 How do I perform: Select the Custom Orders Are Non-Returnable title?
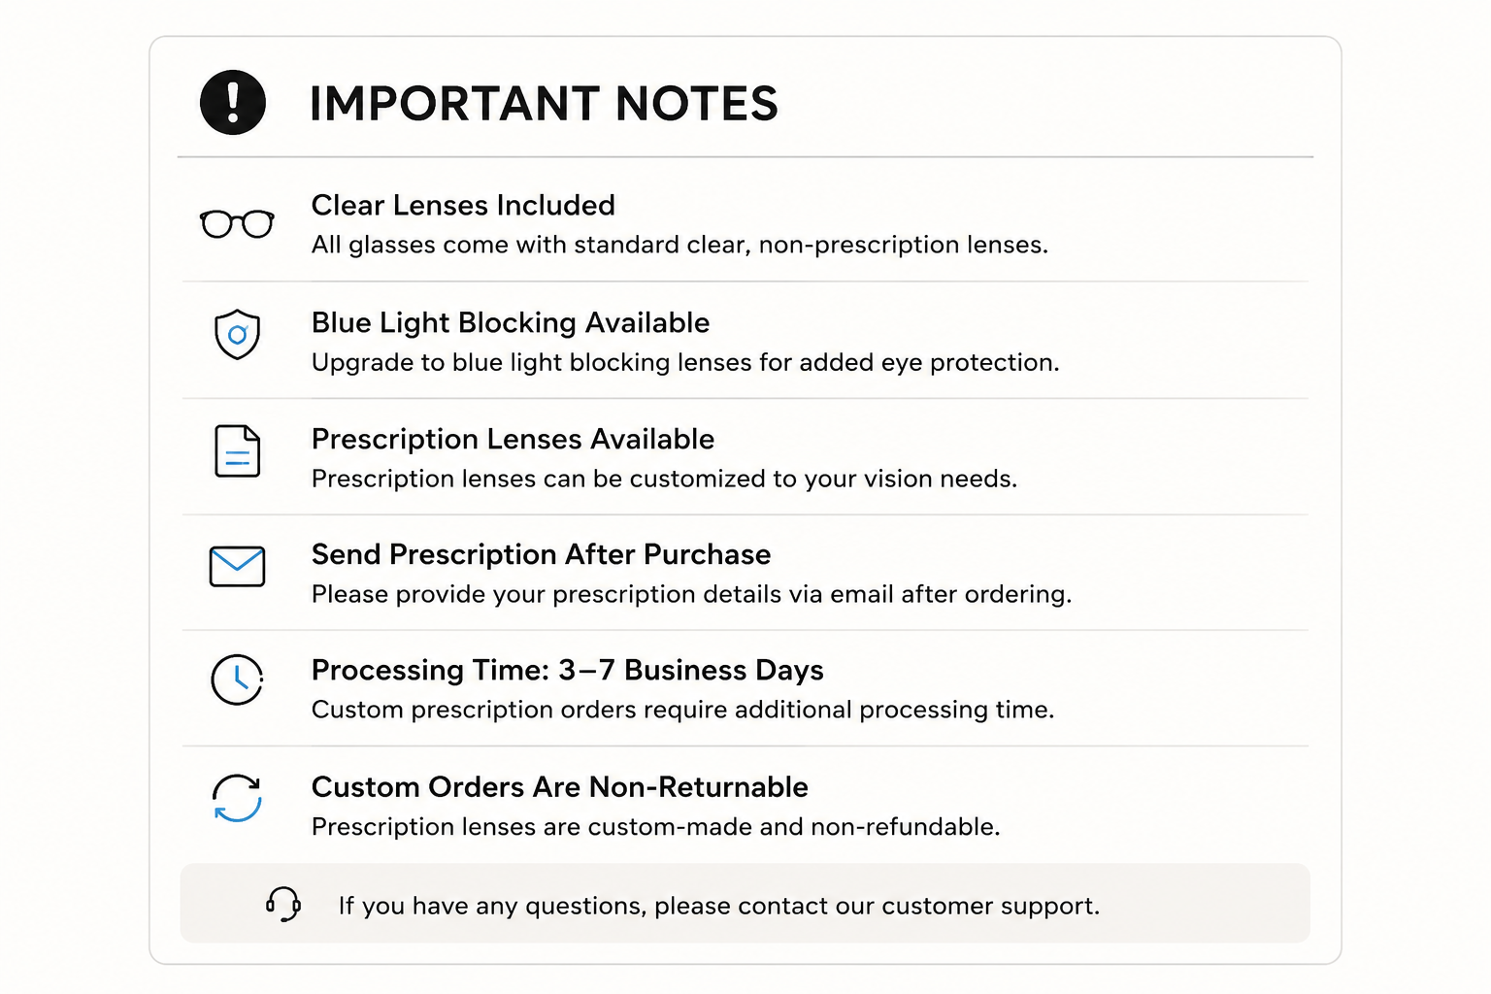[559, 786]
